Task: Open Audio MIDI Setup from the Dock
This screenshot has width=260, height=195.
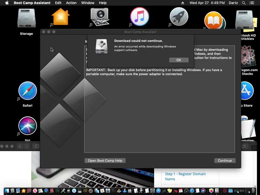Action: [x=79, y=191]
